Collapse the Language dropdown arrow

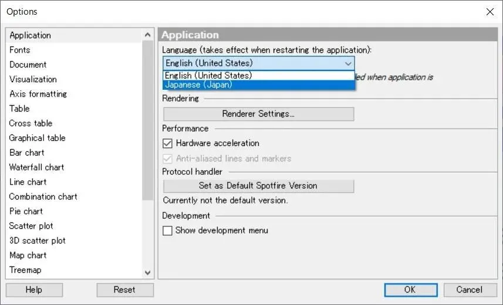coord(348,63)
